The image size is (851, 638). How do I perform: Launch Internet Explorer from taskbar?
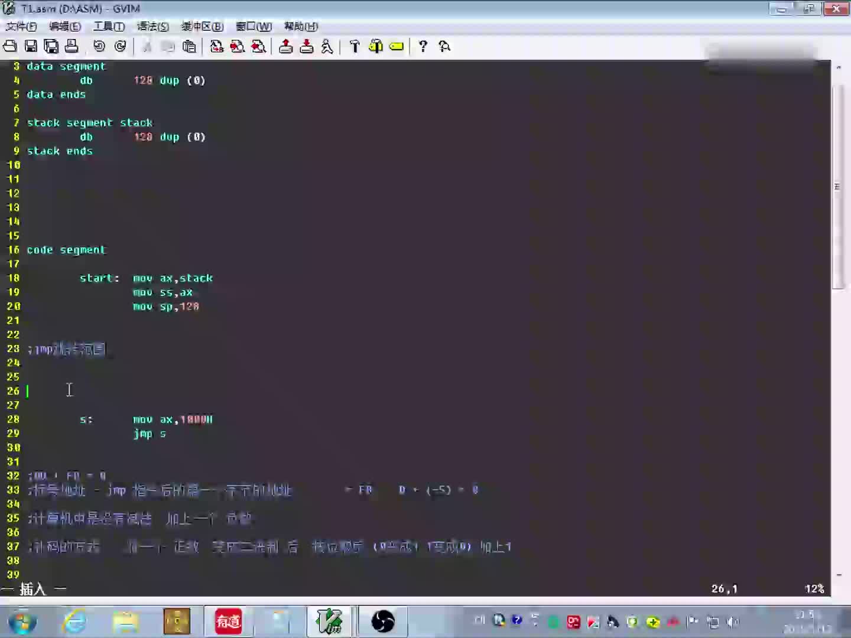[x=75, y=621]
